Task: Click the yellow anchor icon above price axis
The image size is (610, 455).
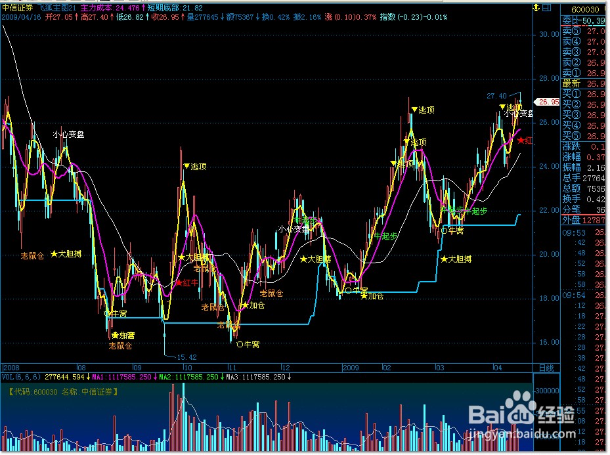Action: 536,8
